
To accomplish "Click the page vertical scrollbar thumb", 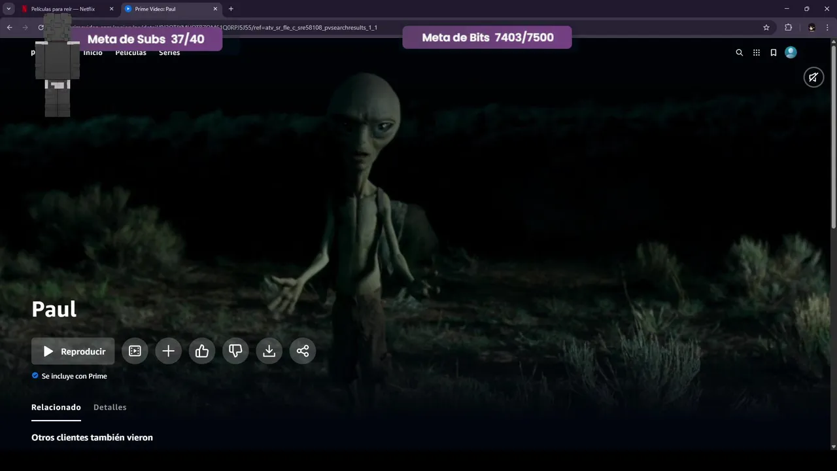I will point(833,137).
